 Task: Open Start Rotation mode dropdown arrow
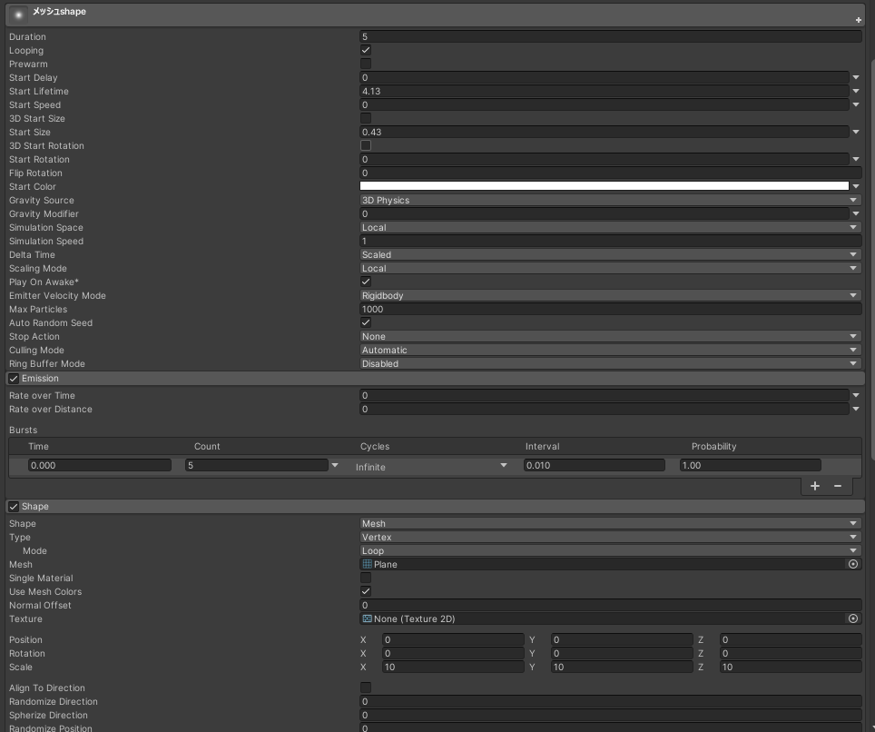856,159
